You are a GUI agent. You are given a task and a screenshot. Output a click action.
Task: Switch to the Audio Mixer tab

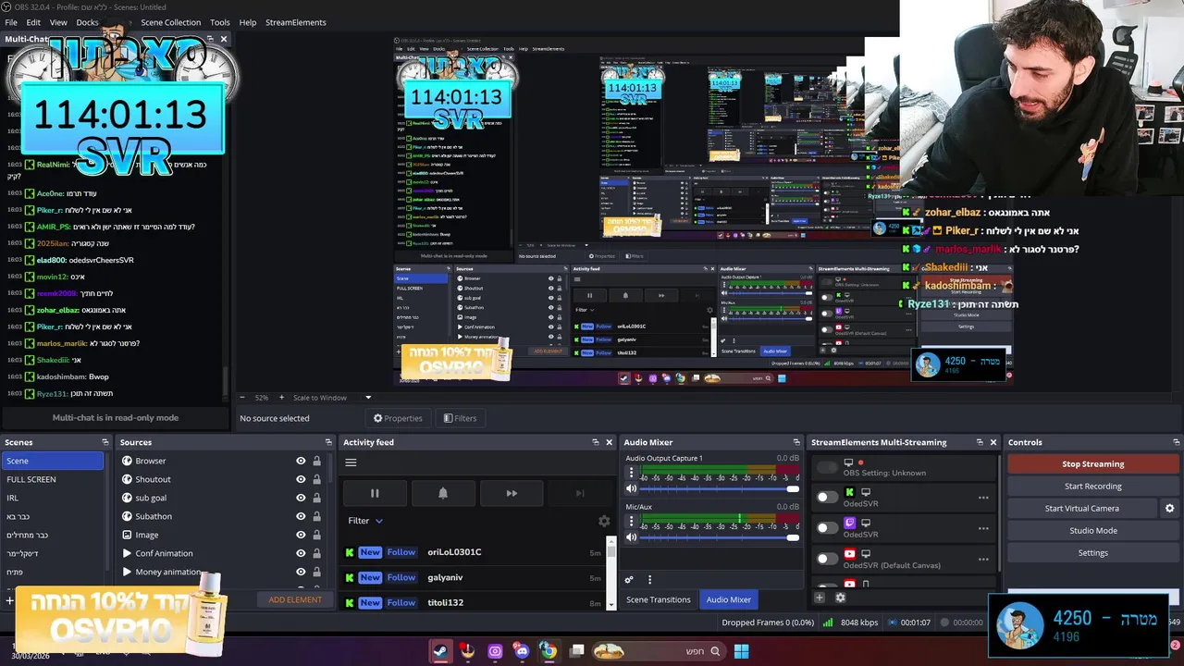(729, 599)
